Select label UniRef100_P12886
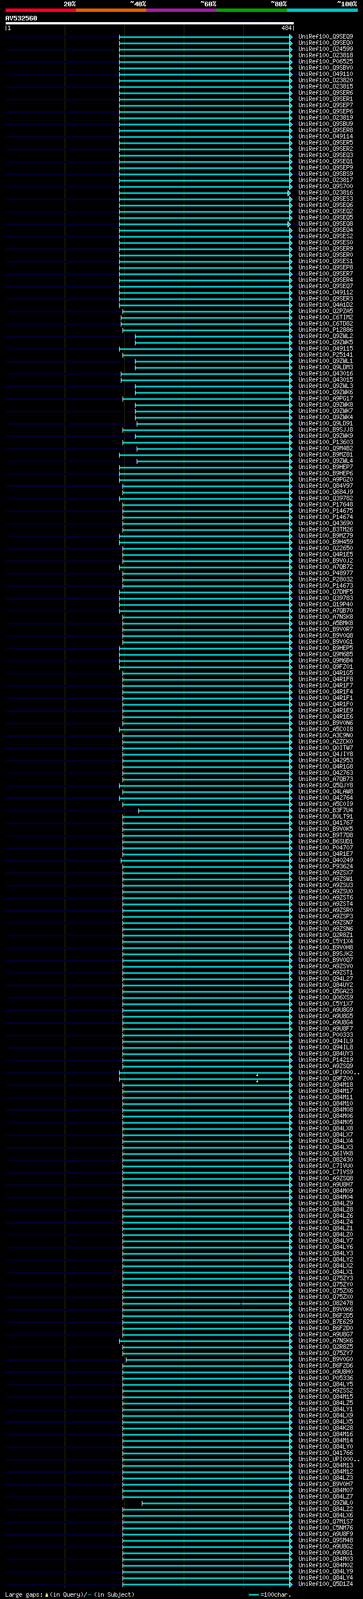Screen dimensions: 363x1599 pyautogui.click(x=326, y=330)
